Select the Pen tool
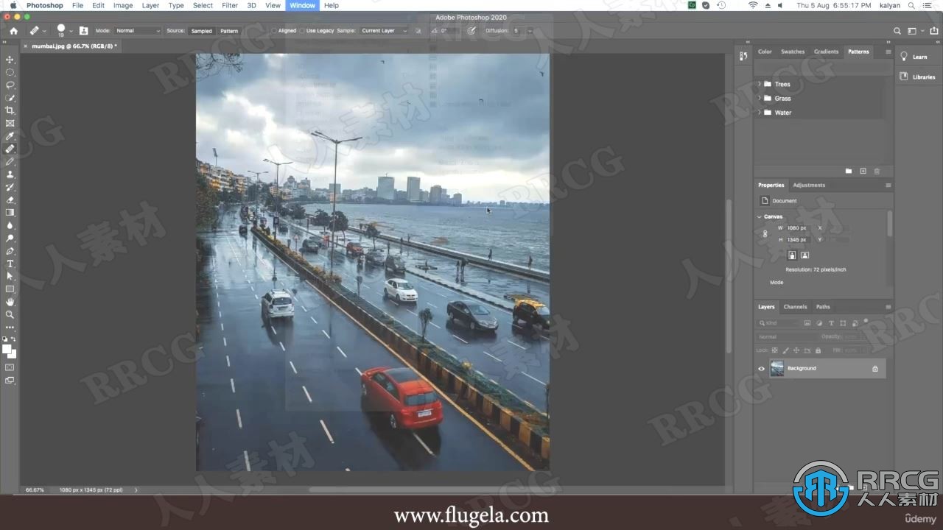 [10, 251]
